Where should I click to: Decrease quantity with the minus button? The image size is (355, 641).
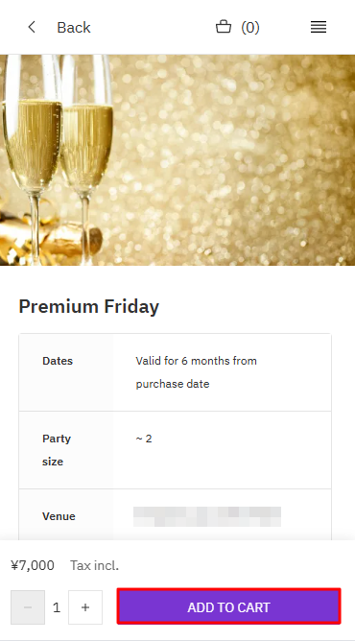pyautogui.click(x=28, y=607)
